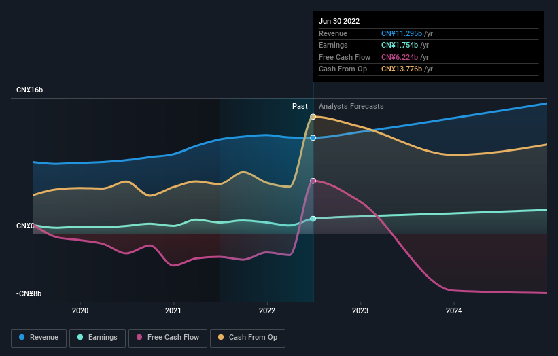This screenshot has width=558, height=356.
Task: Click the Free Cash Flow marker on the pink line
Action: (313, 181)
